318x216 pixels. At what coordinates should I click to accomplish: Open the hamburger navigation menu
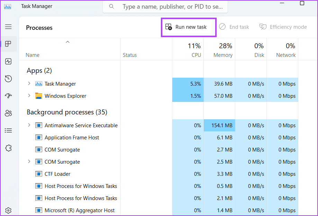tap(8, 27)
